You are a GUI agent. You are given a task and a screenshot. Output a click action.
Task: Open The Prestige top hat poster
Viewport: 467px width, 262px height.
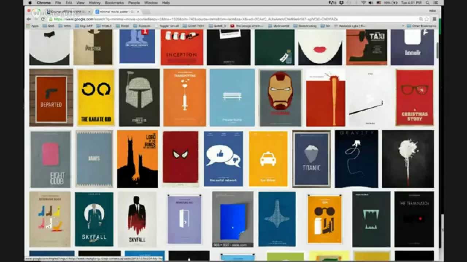(93, 47)
